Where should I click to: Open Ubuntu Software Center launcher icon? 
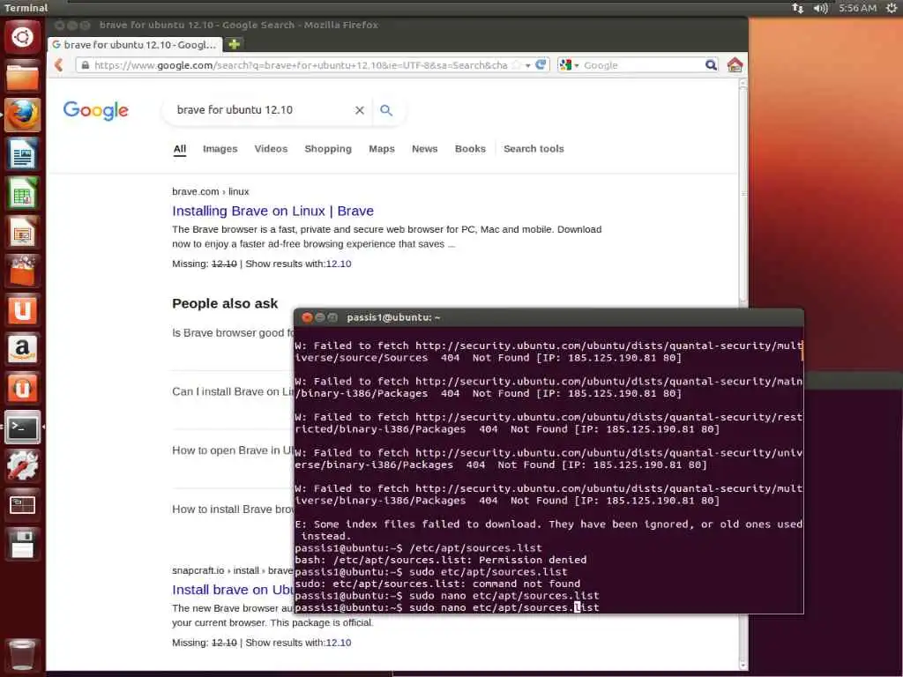pyautogui.click(x=22, y=272)
